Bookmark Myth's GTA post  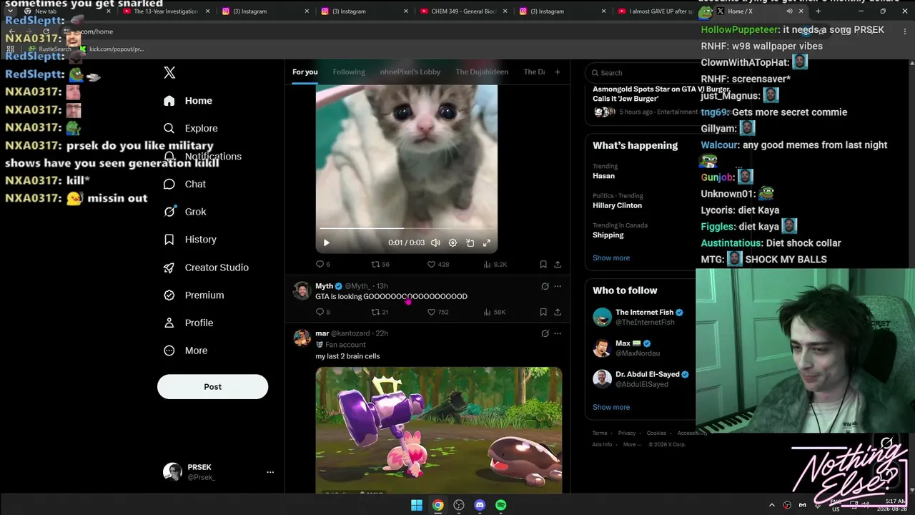coord(543,312)
